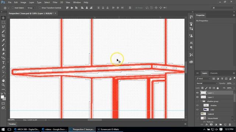This screenshot has width=236, height=132.
Task: Select the Eraser tool
Action: pos(3,54)
